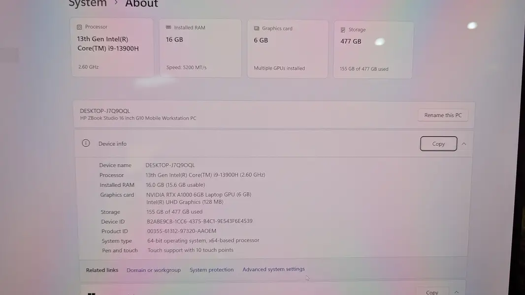This screenshot has height=295, width=525.
Task: Click the Device info circle icon
Action: tap(86, 144)
